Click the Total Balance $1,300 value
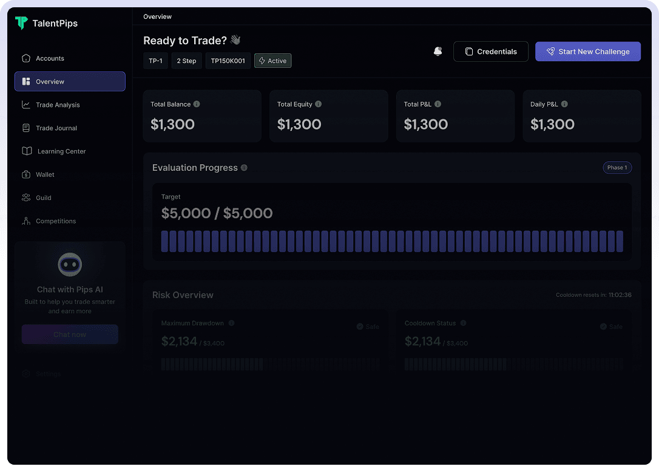This screenshot has width=659, height=472. 173,124
